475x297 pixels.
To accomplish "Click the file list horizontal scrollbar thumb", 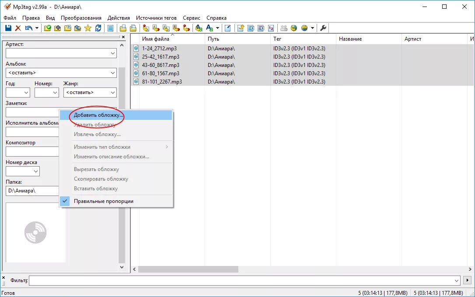I will tap(188, 269).
